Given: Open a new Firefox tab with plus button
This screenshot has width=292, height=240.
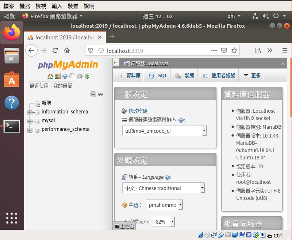Looking at the screenshot, I should click(x=112, y=37).
